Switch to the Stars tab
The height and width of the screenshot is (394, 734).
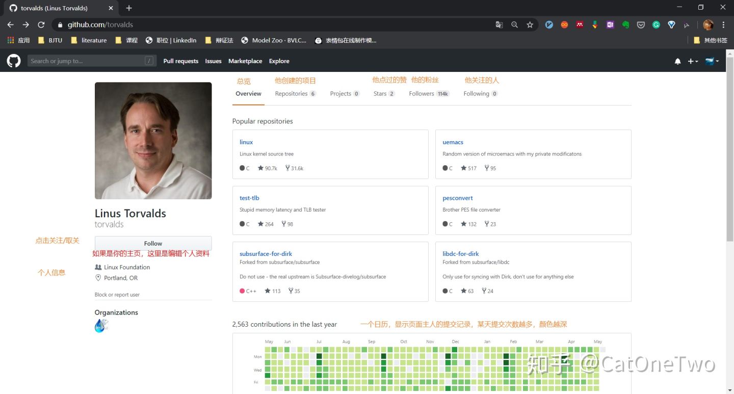pos(384,94)
